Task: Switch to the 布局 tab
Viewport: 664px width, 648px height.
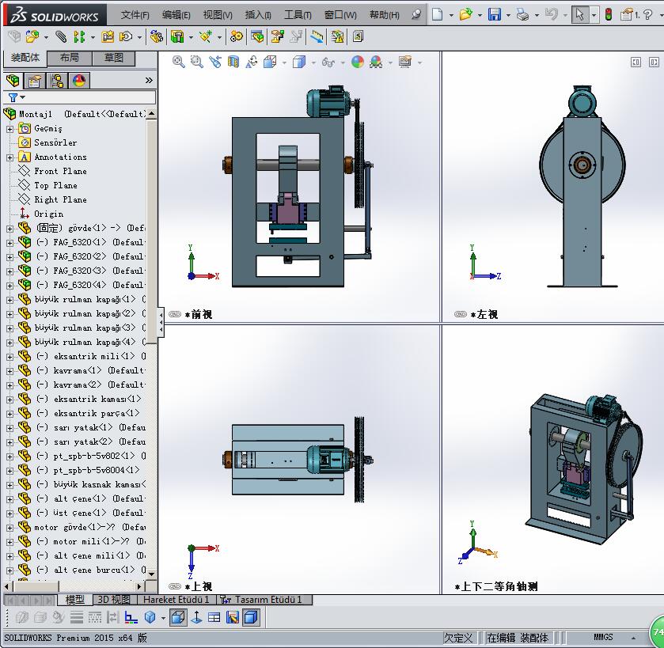Action: tap(70, 57)
